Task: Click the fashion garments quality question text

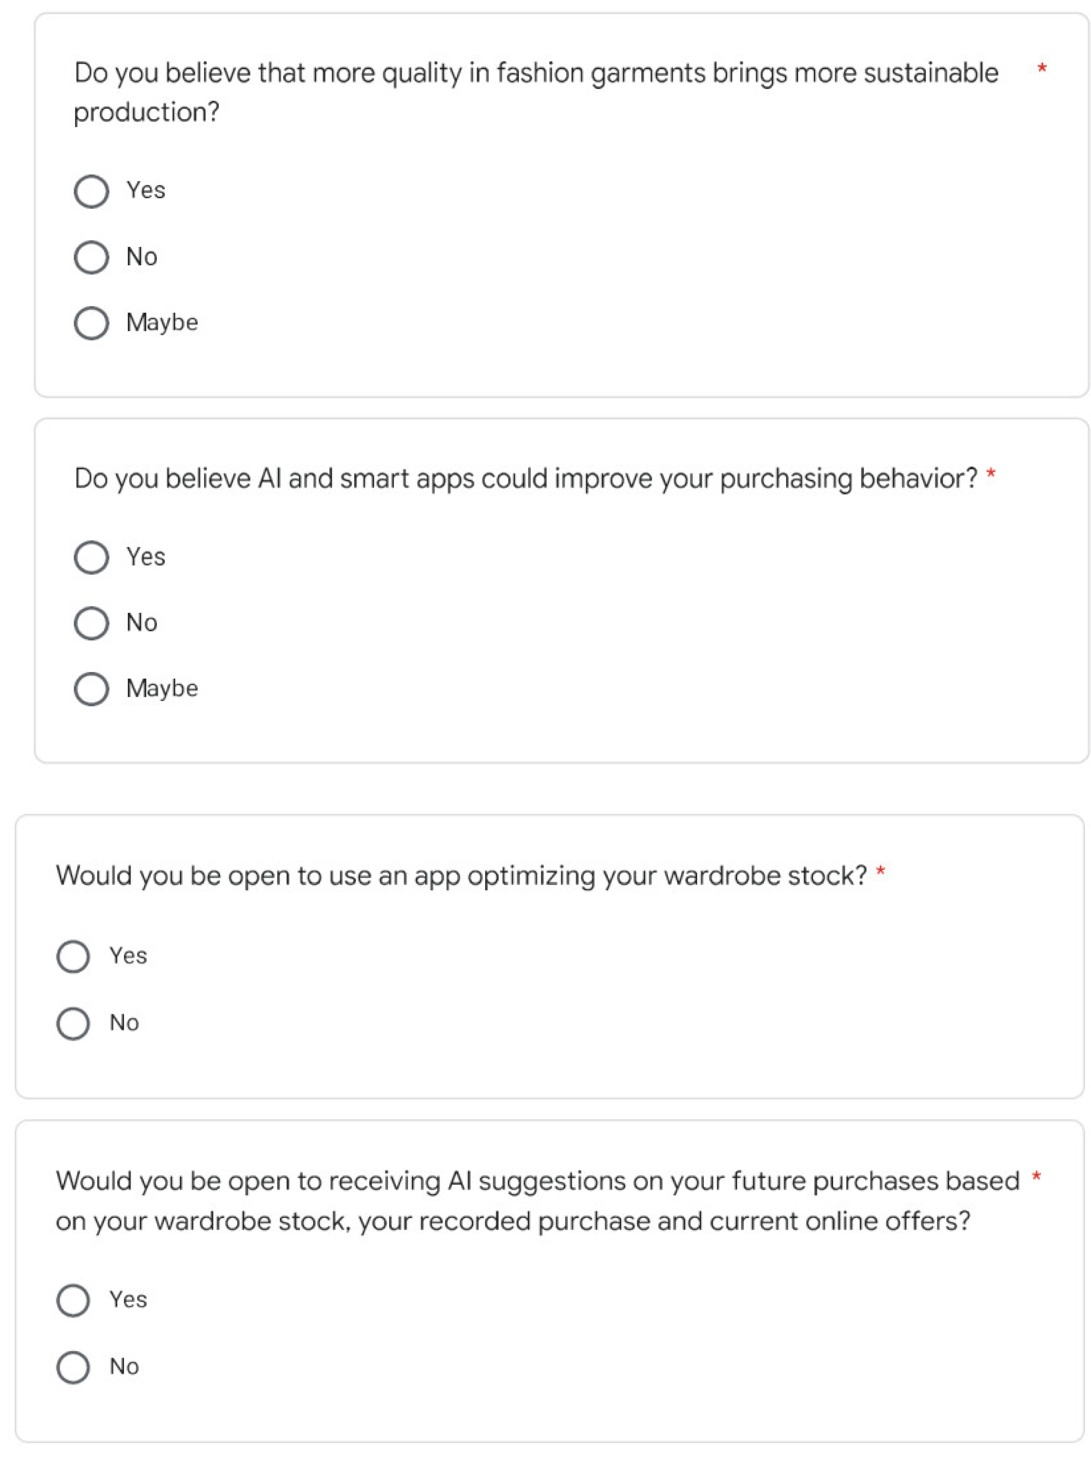Action: tap(536, 73)
